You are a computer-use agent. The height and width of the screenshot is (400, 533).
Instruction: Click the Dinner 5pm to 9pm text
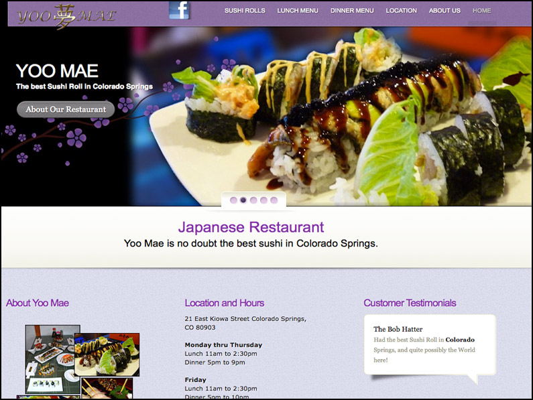point(215,362)
